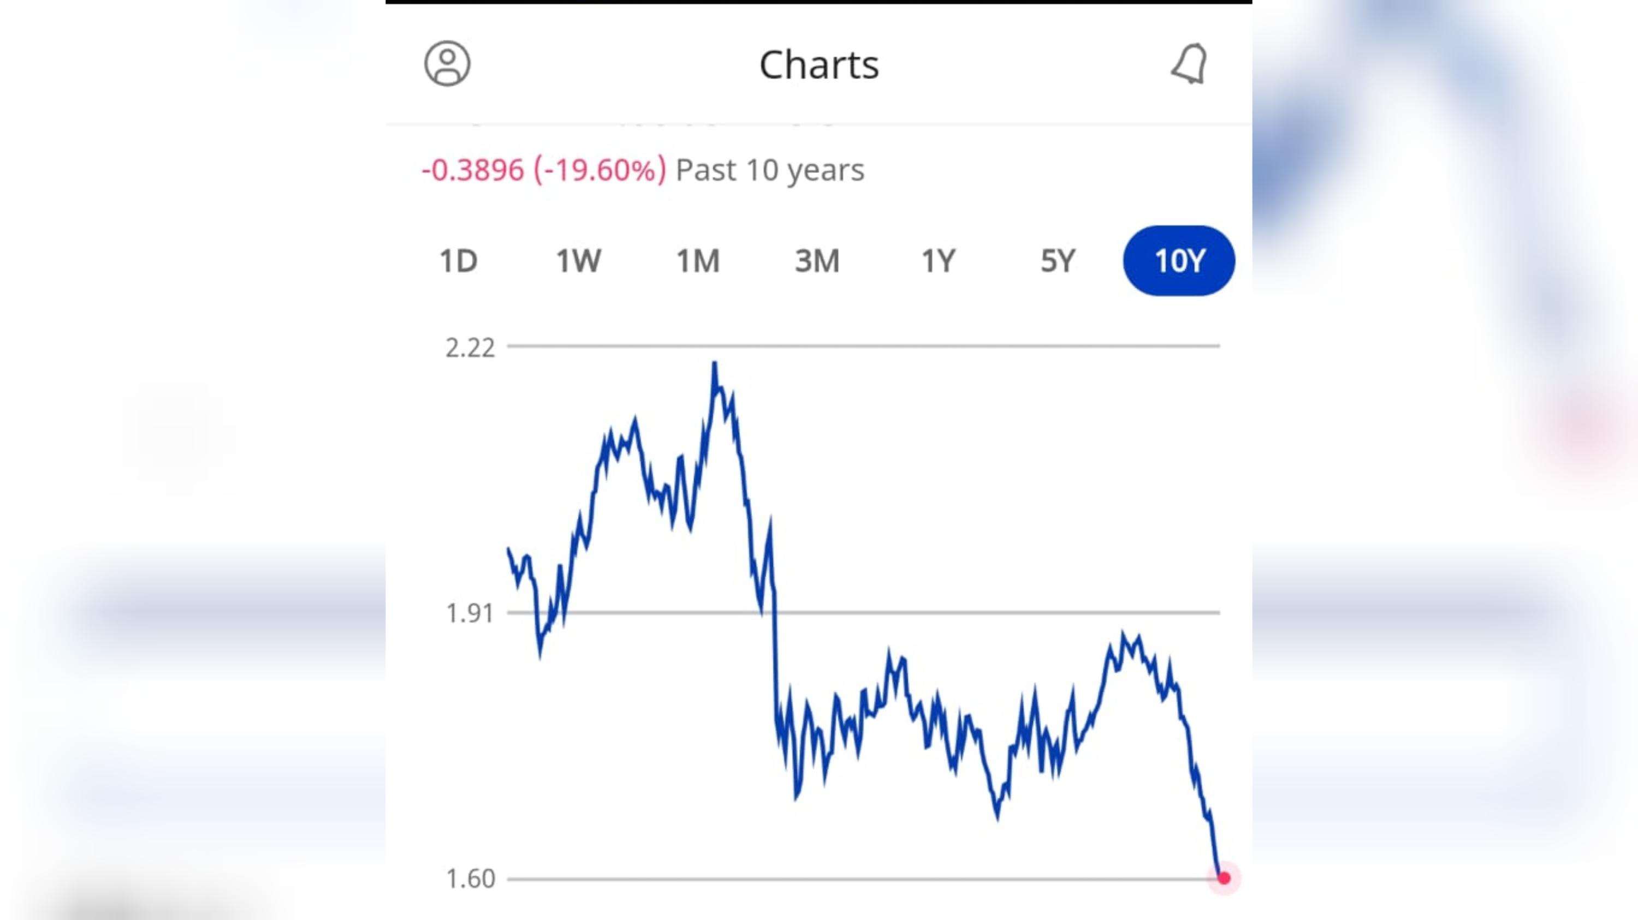Viewport: 1638px width, 920px height.
Task: Click the 1.91 horizontal gridline
Action: pyautogui.click(x=864, y=612)
